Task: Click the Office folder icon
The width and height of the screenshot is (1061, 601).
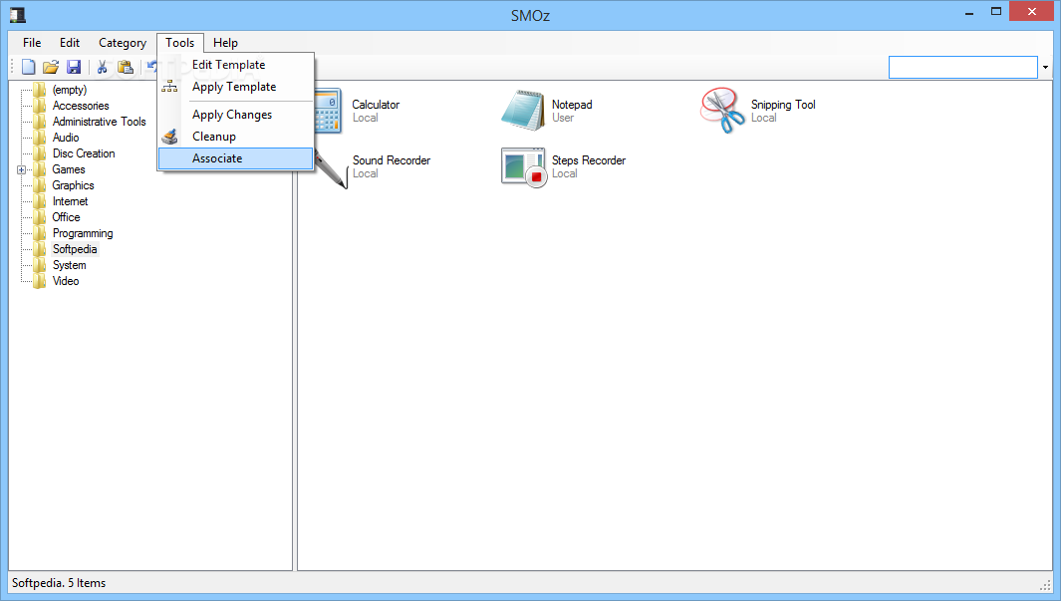Action: point(40,217)
